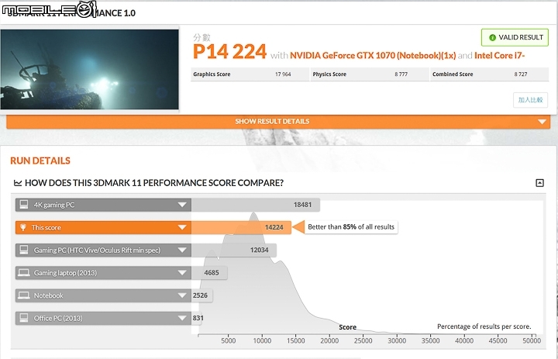This screenshot has height=359, width=558.
Task: Click the Gaming laptop (2013) laptop icon
Action: [x=24, y=273]
